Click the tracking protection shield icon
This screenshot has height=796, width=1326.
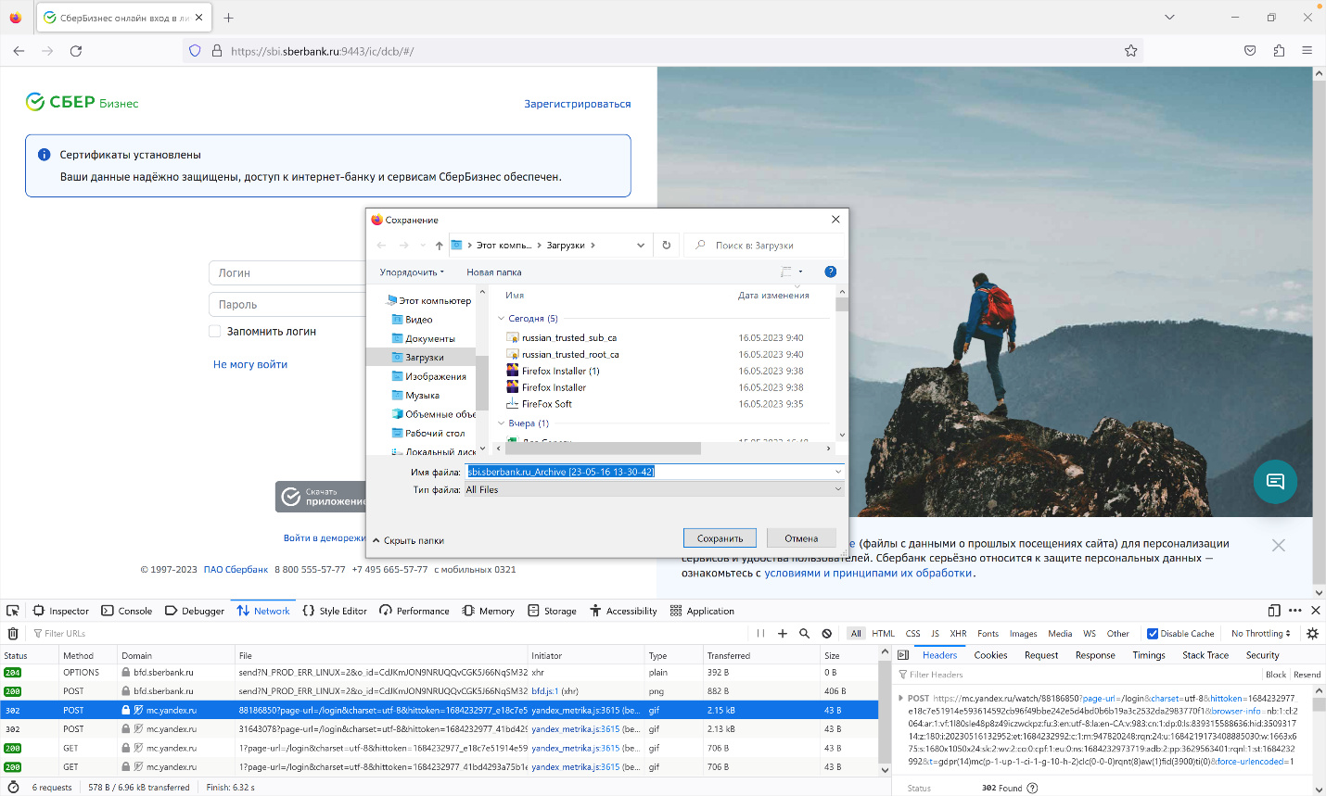pyautogui.click(x=195, y=51)
